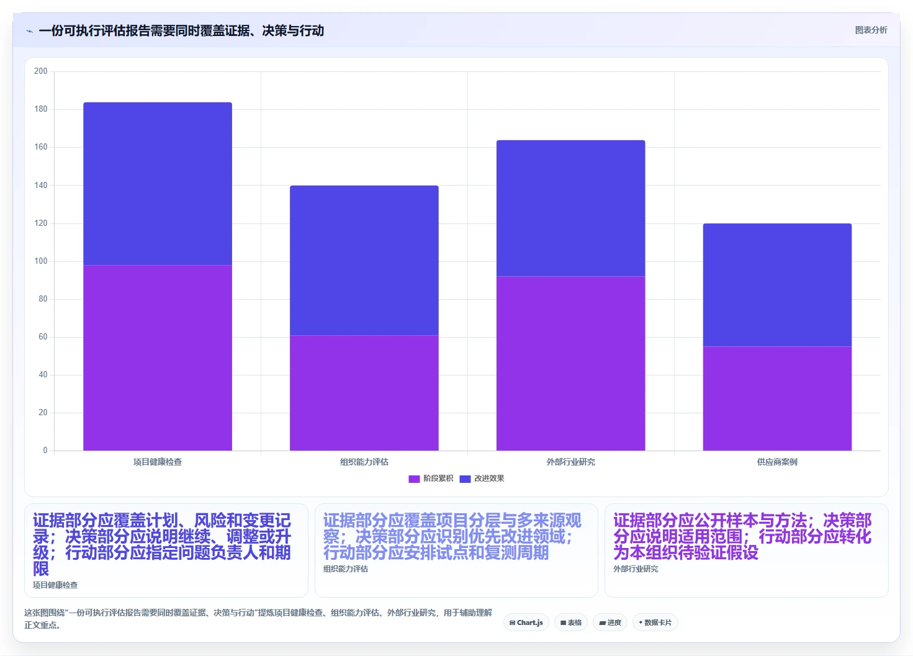Viewport: 913px width, 656px height.
Task: Click the report title 一份可执行评估报告需要同时覆盖证据、决策与行动
Action: click(181, 31)
